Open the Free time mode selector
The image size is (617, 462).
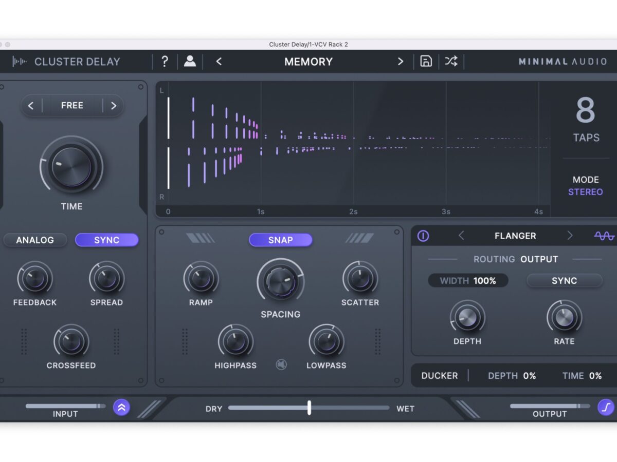point(72,106)
